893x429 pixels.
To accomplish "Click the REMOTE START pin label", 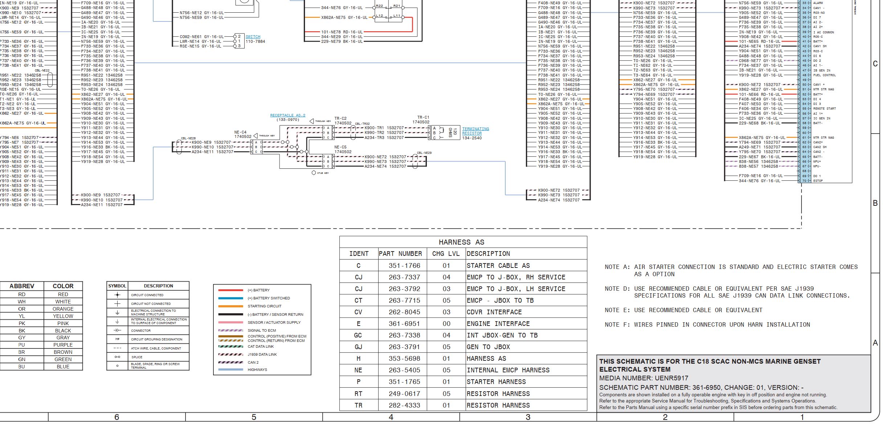I will tap(824, 109).
